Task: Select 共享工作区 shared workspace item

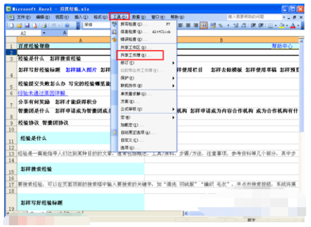Action: tap(144, 47)
